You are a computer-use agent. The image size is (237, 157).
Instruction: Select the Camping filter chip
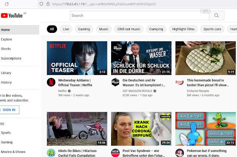click(x=156, y=29)
